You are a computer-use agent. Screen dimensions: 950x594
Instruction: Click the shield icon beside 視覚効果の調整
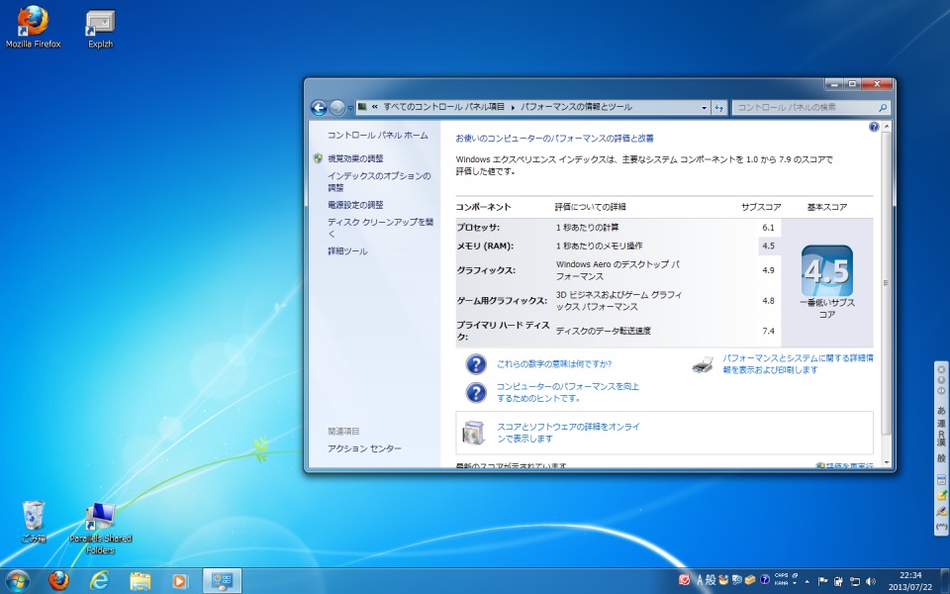tap(318, 158)
